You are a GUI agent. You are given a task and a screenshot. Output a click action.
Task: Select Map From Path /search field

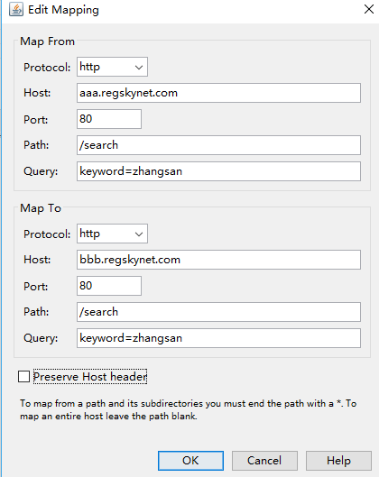[x=218, y=145]
